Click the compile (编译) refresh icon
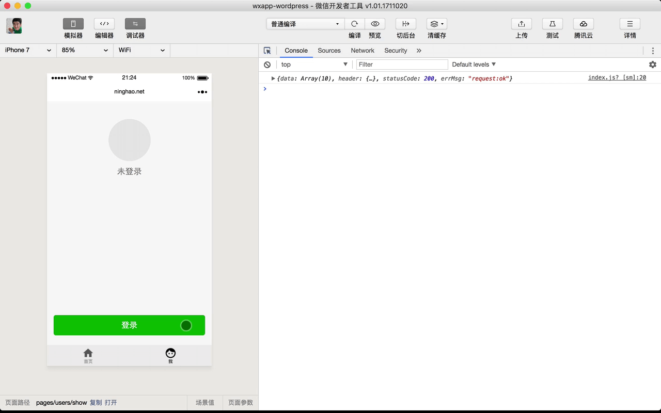Image resolution: width=661 pixels, height=413 pixels. tap(354, 24)
